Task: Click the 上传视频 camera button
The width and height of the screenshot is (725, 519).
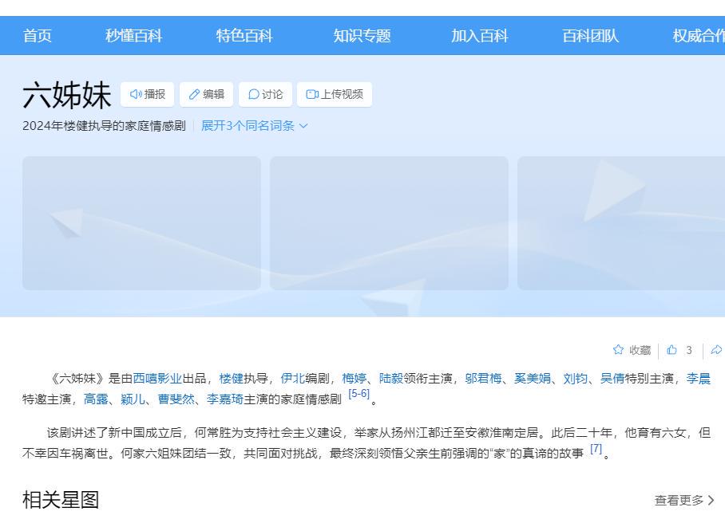Action: 335,94
